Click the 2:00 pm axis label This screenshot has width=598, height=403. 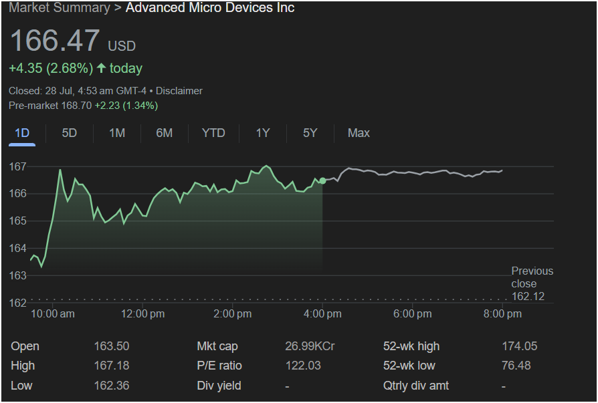coord(233,314)
